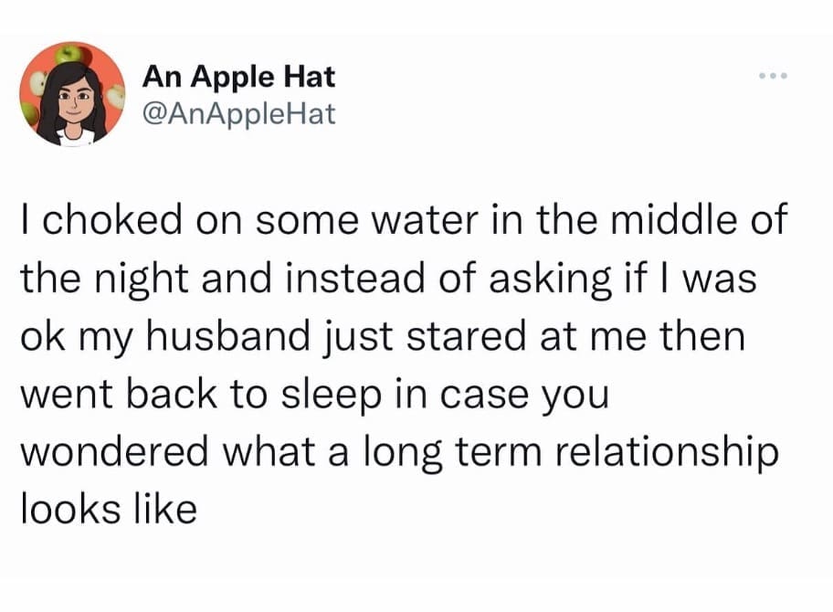The image size is (833, 612).
Task: Open the An Apple Hat display name
Action: [x=239, y=77]
